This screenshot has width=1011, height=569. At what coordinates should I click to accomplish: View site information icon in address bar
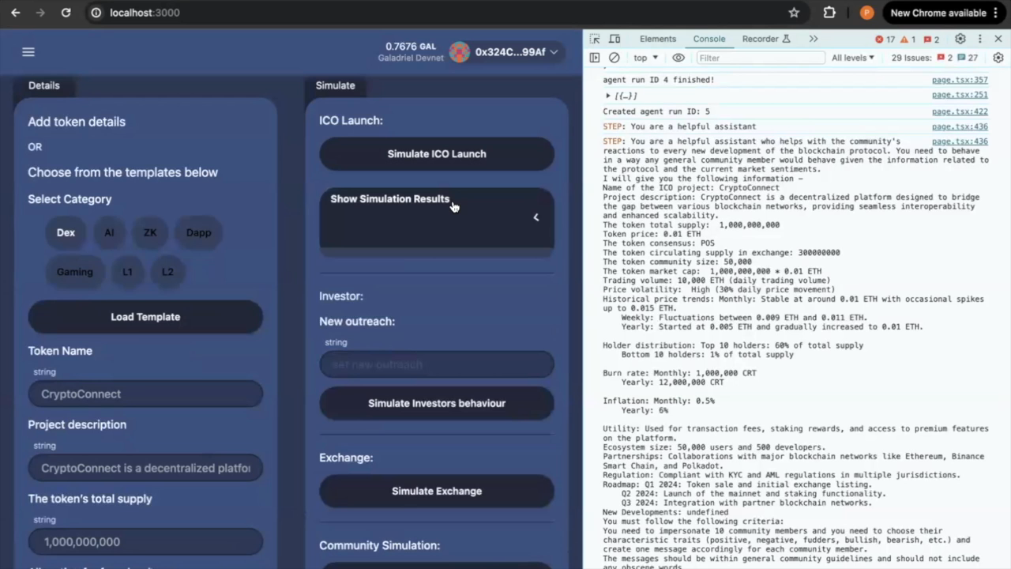click(96, 13)
